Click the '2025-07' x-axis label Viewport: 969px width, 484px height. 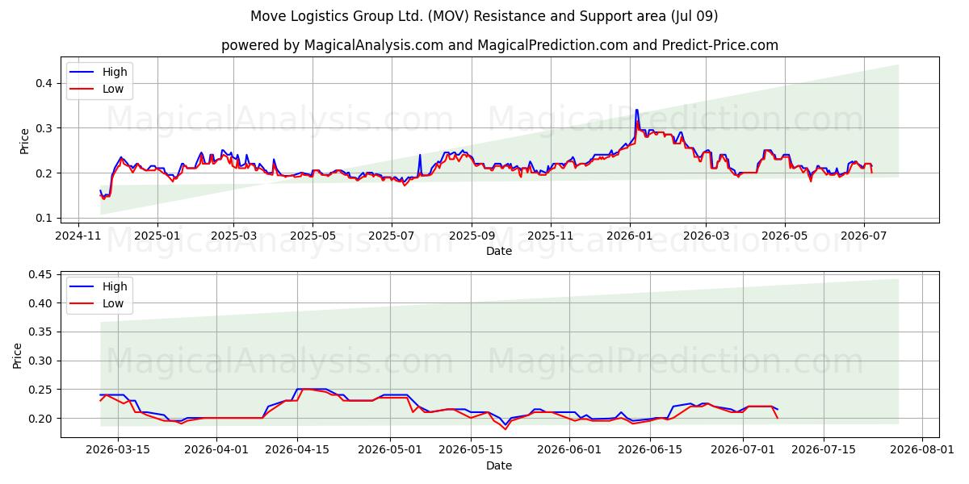pos(391,236)
